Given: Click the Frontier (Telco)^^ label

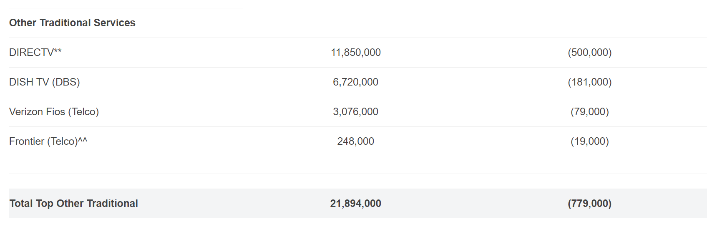Looking at the screenshot, I should click(48, 141).
